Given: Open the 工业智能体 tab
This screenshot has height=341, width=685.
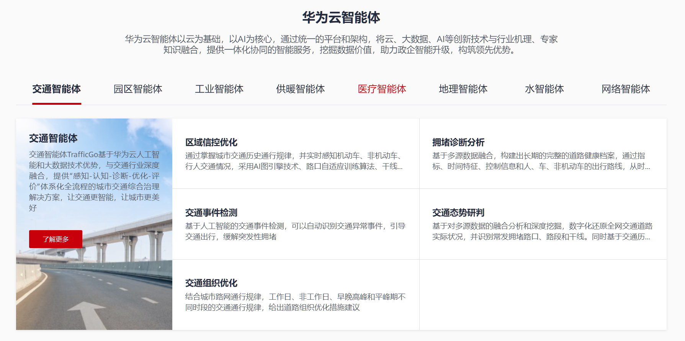Looking at the screenshot, I should click(219, 89).
